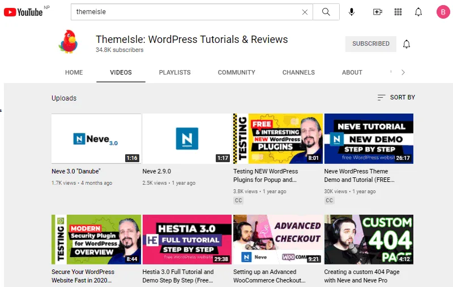Click the 1:17 duration badge on Neve 2.9.0
453x287 pixels.
coord(223,158)
